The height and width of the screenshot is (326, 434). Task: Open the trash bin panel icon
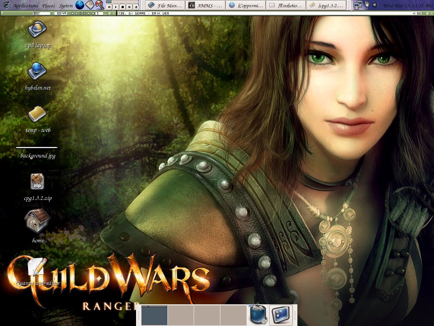[x=258, y=315]
